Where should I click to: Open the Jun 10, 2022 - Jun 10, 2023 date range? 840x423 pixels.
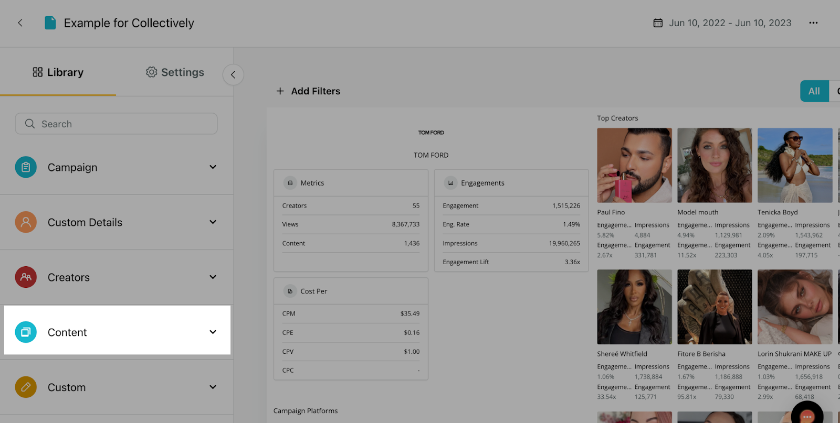[x=730, y=23]
